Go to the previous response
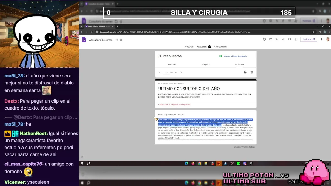The width and height of the screenshot is (331, 186). coord(160,72)
